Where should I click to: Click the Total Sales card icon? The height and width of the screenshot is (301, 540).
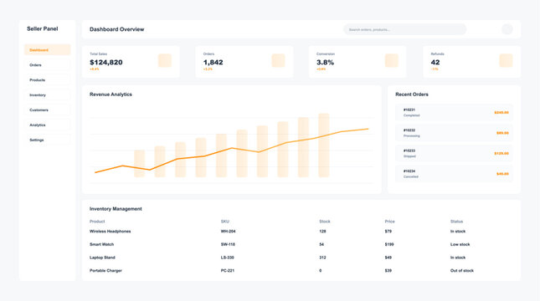click(x=165, y=60)
